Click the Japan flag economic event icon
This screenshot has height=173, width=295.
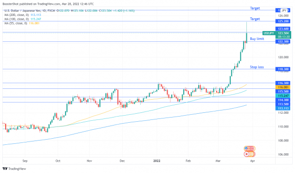(x=246, y=154)
